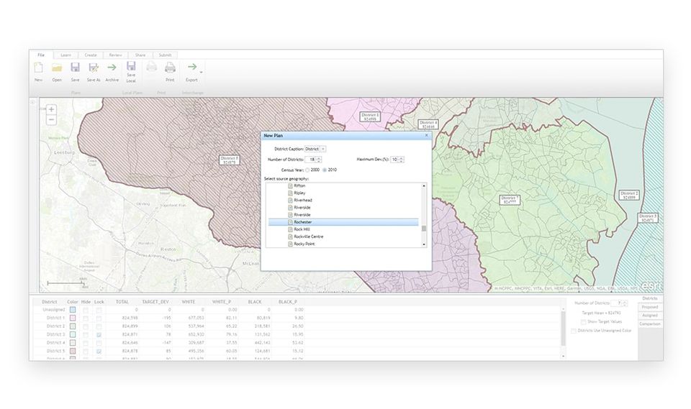
Task: Select Rockville Centre in geography list
Action: (x=309, y=236)
